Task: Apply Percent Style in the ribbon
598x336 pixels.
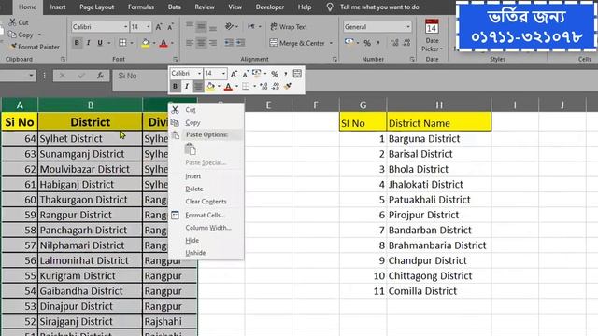Action: pos(367,43)
